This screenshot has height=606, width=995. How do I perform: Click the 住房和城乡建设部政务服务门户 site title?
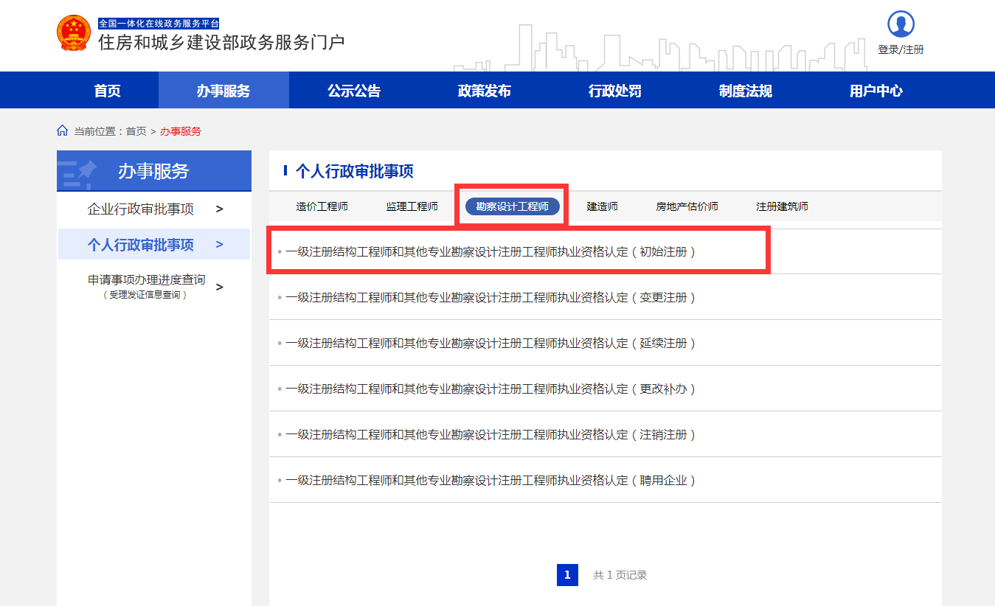coord(221,42)
